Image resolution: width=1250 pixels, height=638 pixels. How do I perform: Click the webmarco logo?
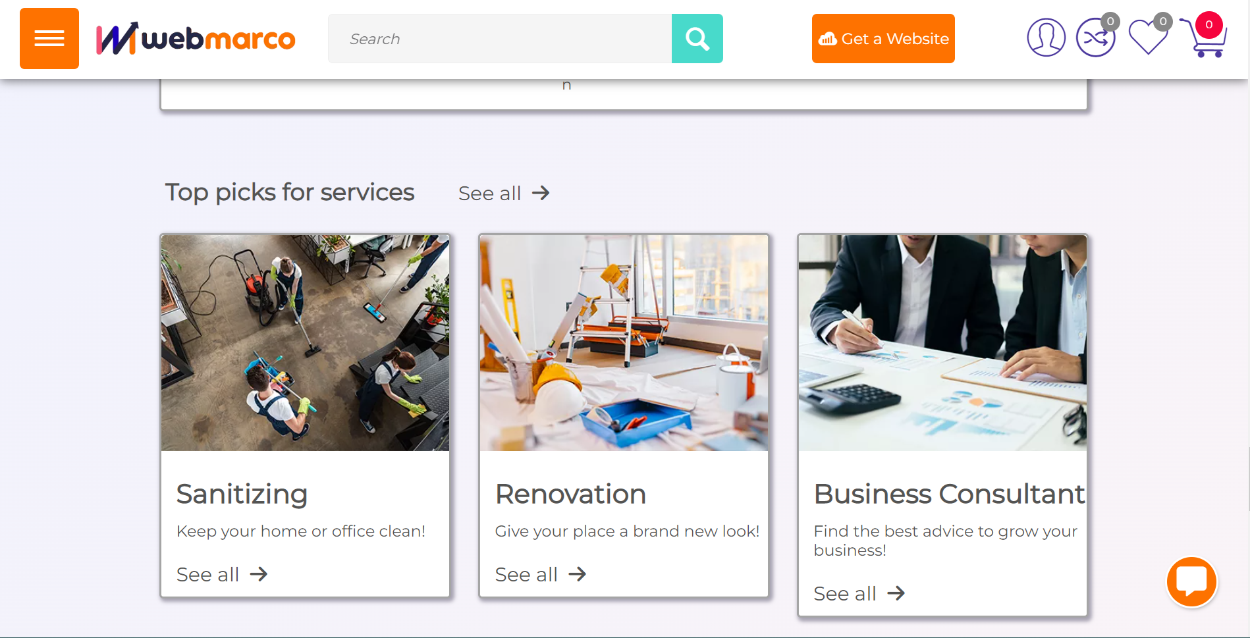pos(196,38)
